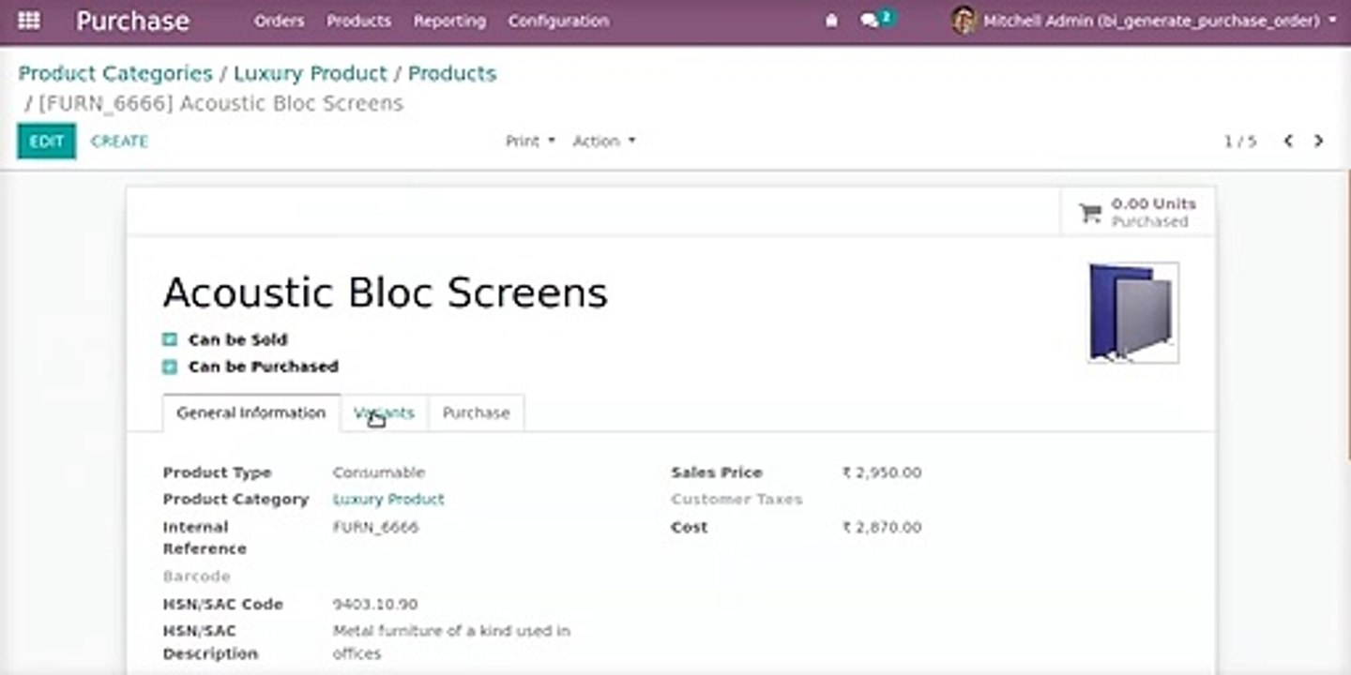
Task: Click Mitchell Admin avatar picture
Action: click(x=963, y=21)
